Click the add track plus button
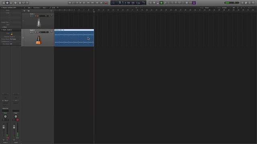 pos(24,11)
